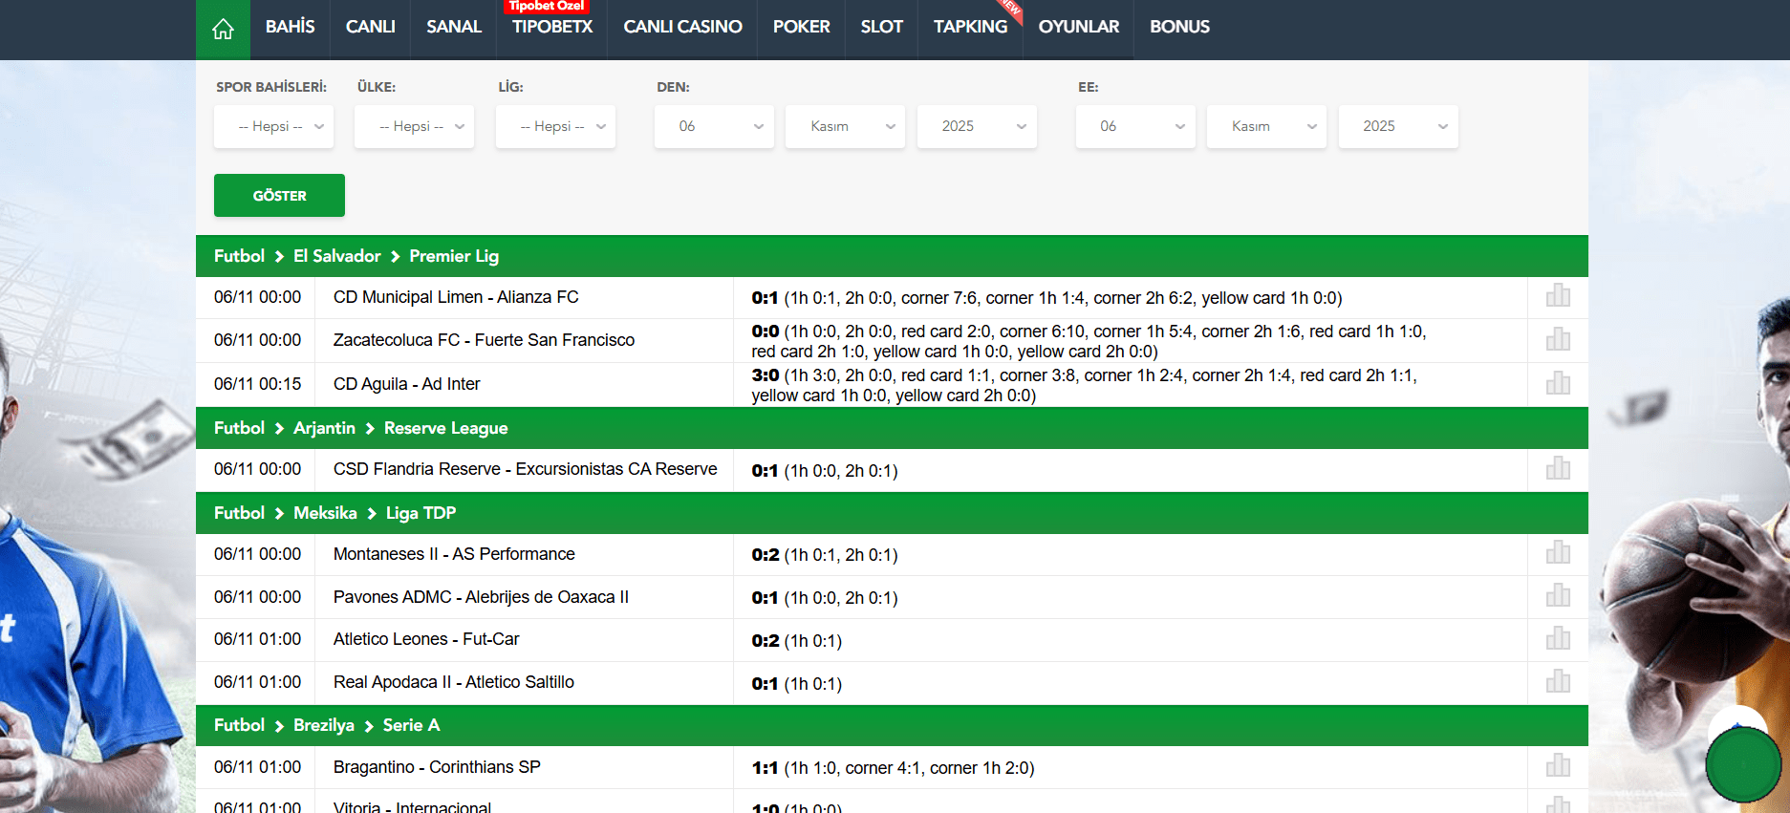
Task: Go to the TIPOBETX menu tab
Action: click(x=552, y=27)
